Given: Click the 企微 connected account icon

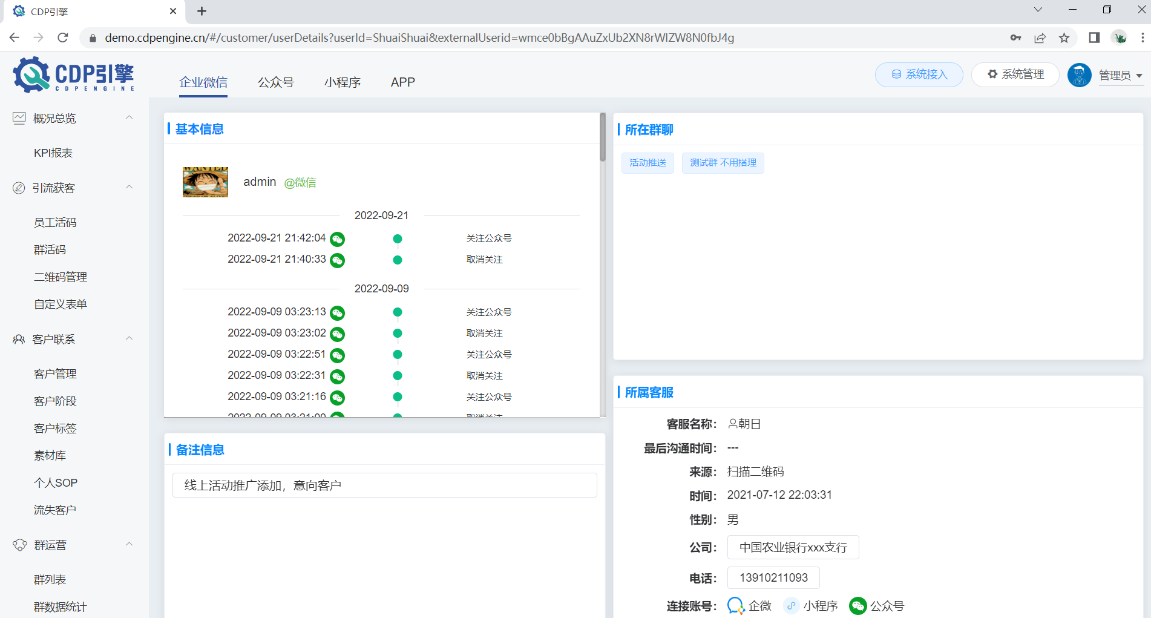Looking at the screenshot, I should pos(736,606).
